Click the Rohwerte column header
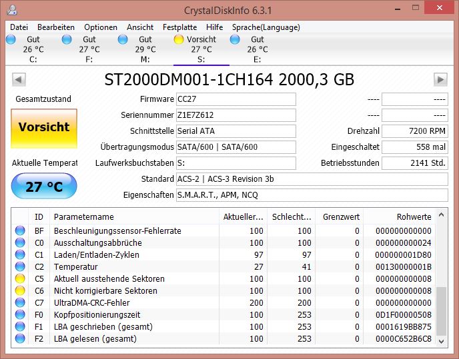The height and width of the screenshot is (359, 459). click(x=400, y=217)
